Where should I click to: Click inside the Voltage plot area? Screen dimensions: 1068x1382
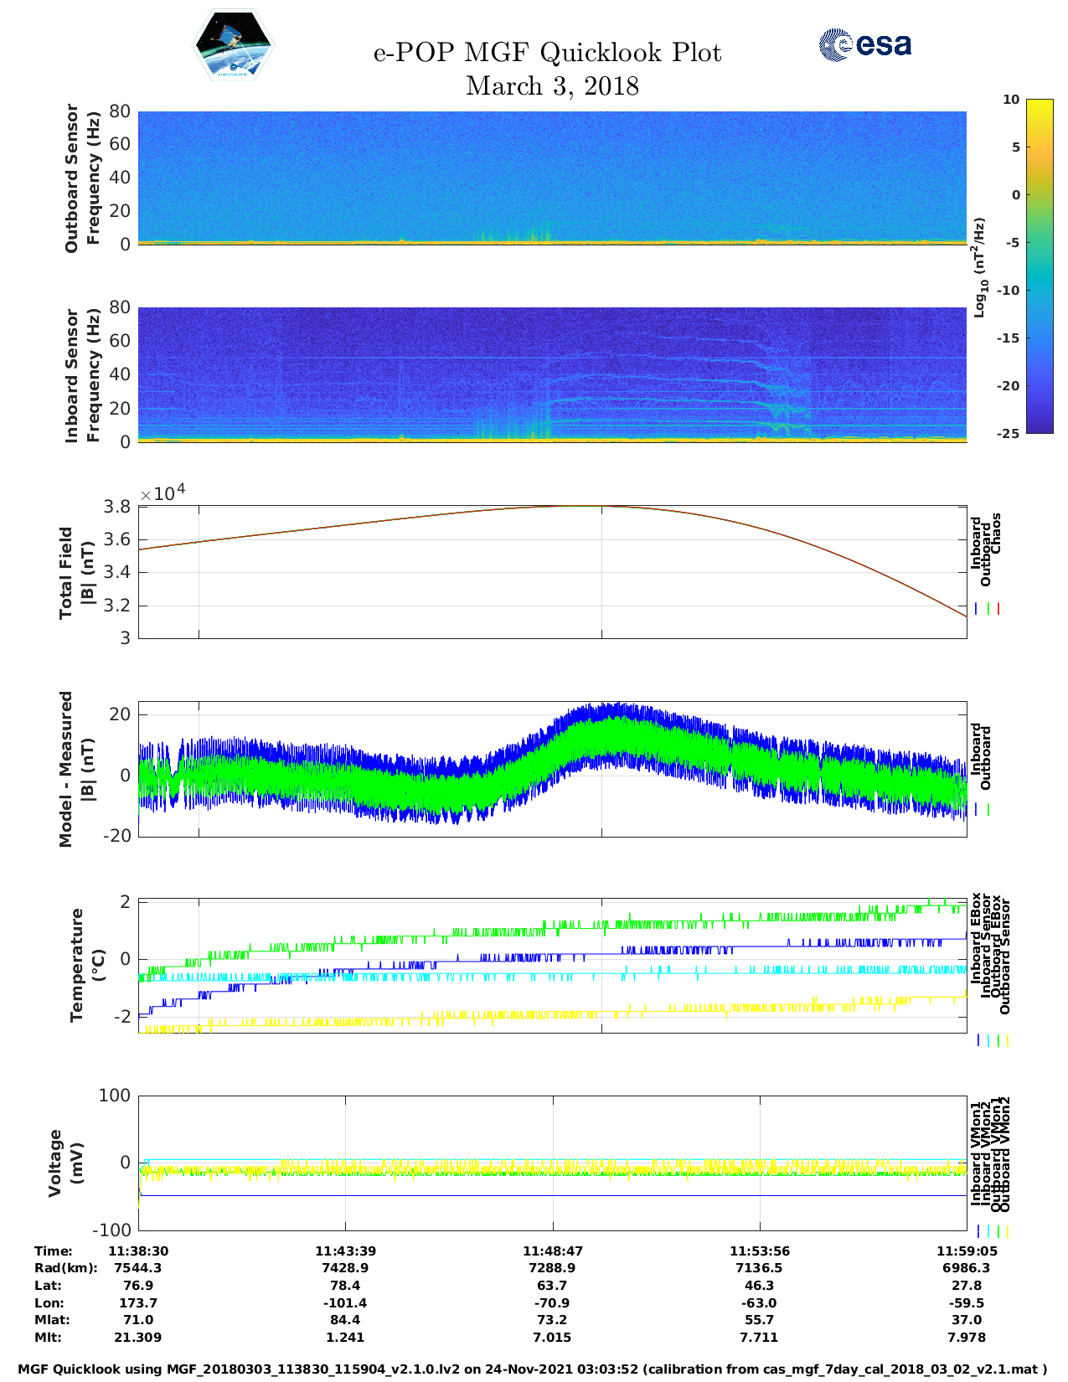pyautogui.click(x=552, y=1163)
